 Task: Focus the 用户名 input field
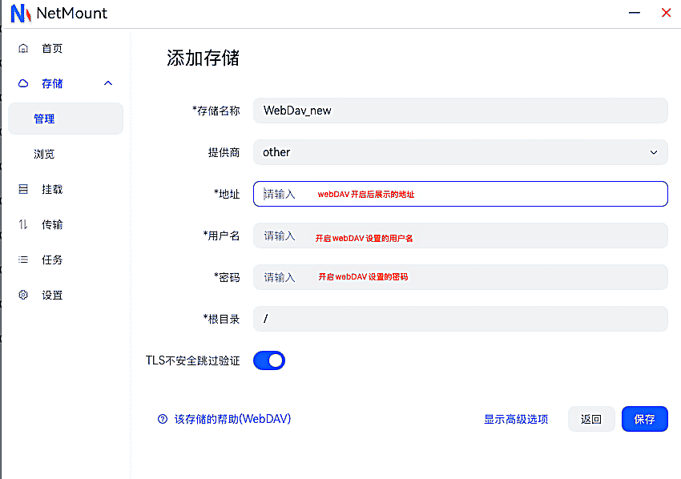click(x=461, y=235)
